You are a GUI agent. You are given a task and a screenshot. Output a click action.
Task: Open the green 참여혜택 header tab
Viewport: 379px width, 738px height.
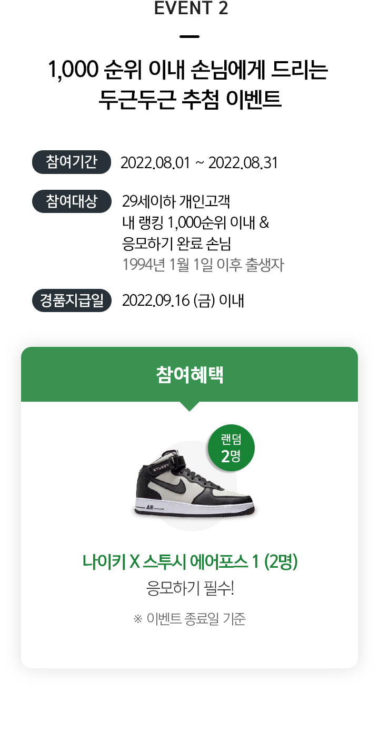point(189,374)
